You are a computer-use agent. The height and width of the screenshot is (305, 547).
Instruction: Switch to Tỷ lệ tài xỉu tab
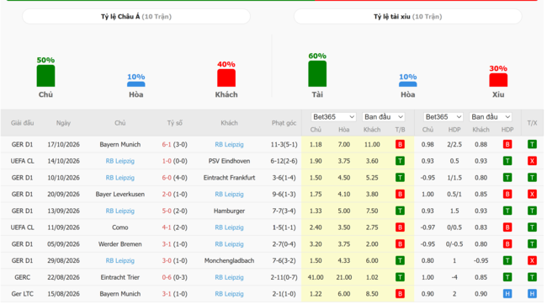point(408,16)
